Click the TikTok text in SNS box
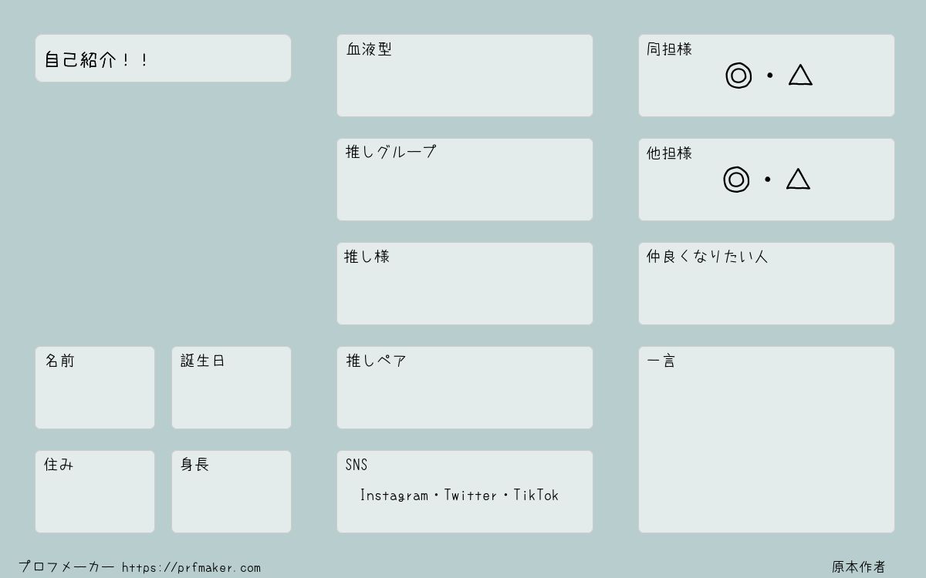Screen dimensions: 926x578 [536, 496]
